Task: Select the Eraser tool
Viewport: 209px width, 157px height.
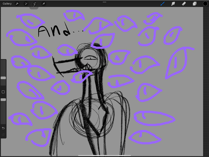Action: tap(184, 3)
